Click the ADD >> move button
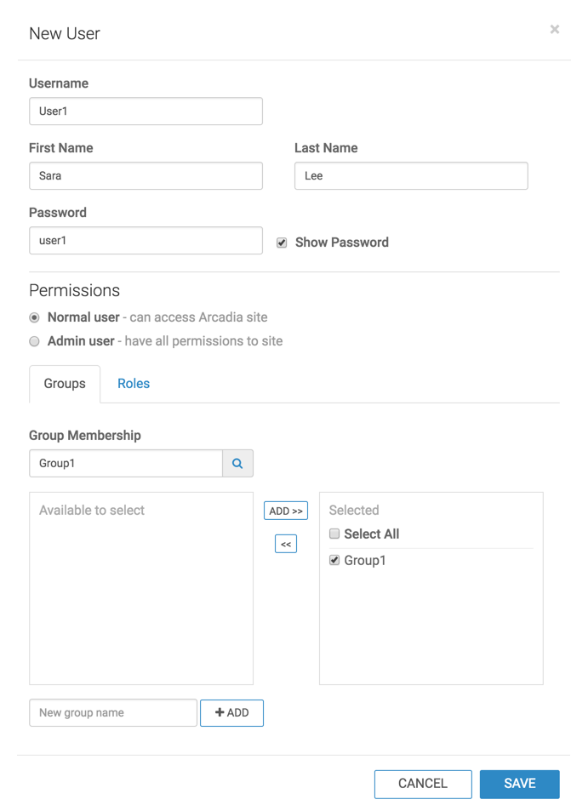This screenshot has height=811, width=571. pyautogui.click(x=286, y=511)
